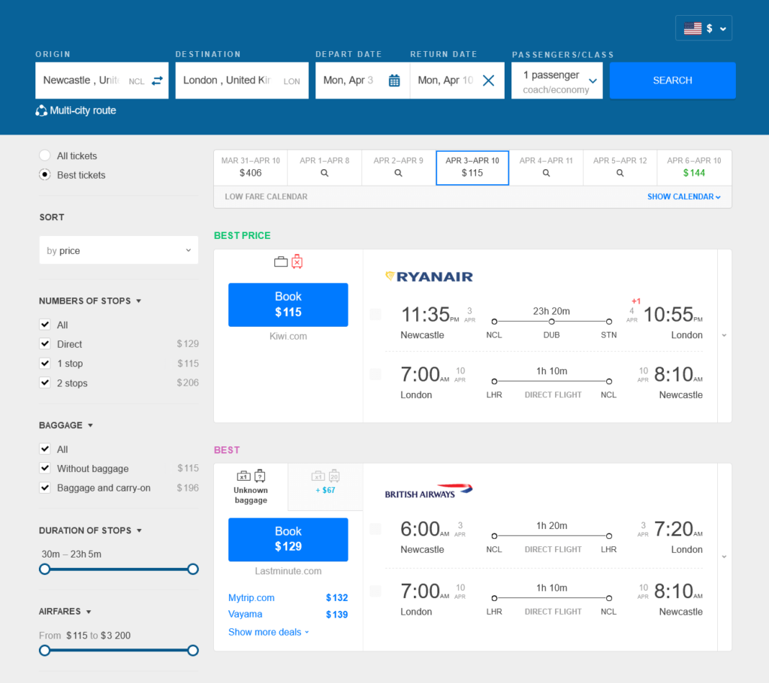Screen dimensions: 769x683
Task: Click Ryanair carry-on bag icon
Action: point(281,262)
